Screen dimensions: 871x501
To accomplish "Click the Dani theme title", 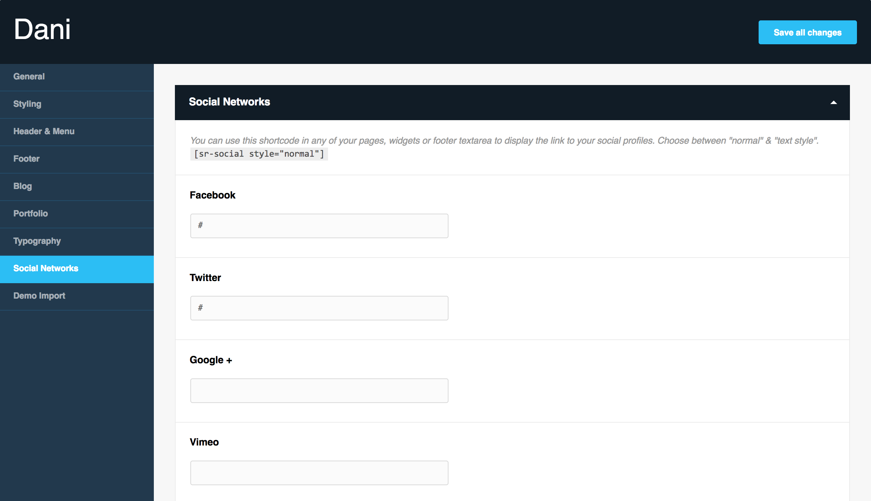I will (42, 29).
